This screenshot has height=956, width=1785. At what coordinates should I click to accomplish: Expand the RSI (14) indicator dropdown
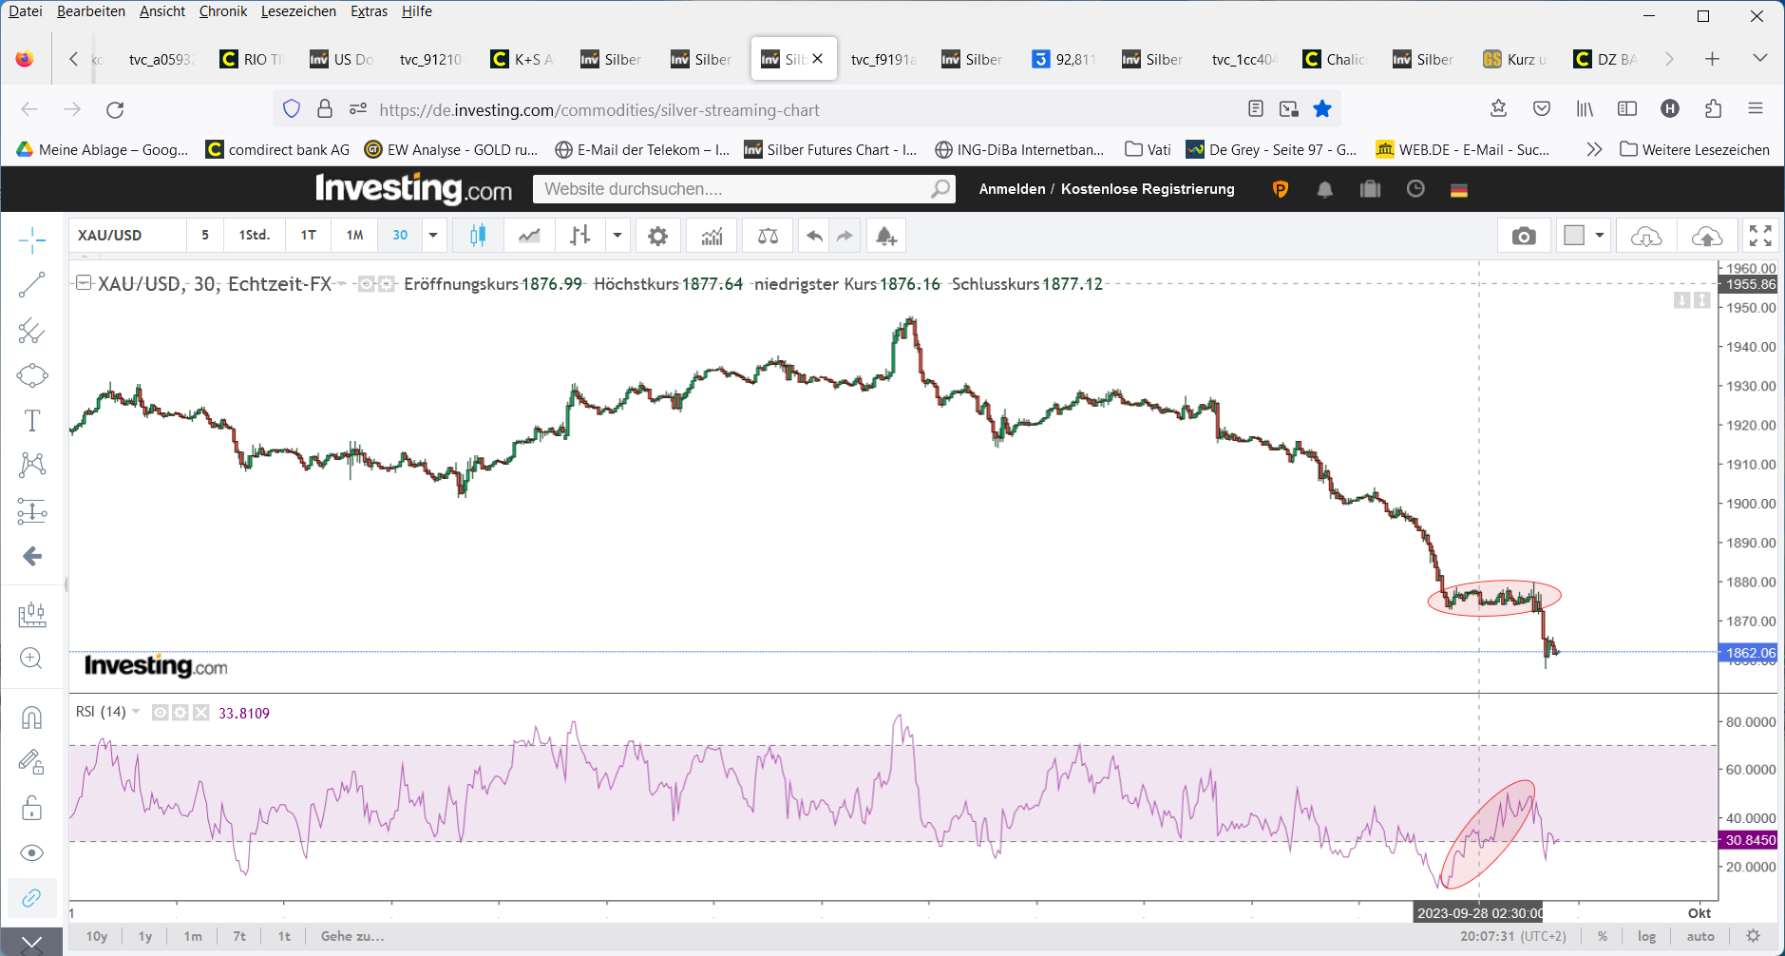tap(136, 712)
